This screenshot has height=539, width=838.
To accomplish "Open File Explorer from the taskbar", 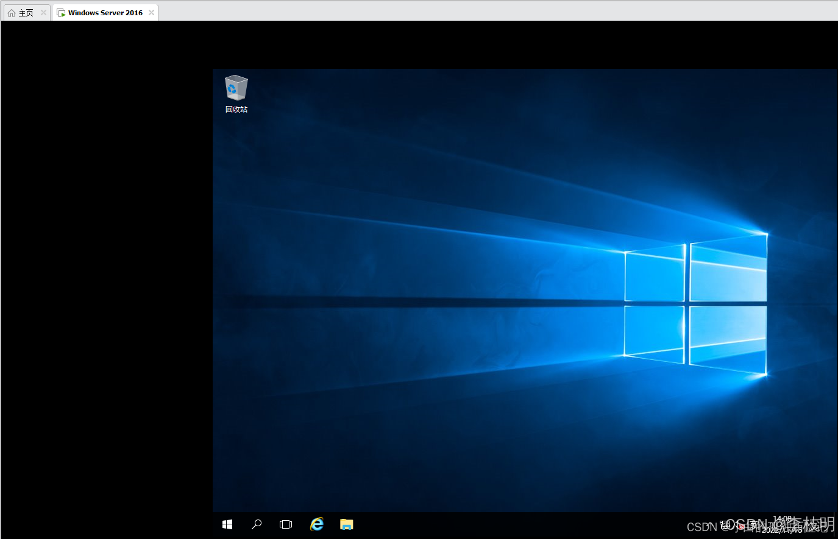I will tap(346, 524).
